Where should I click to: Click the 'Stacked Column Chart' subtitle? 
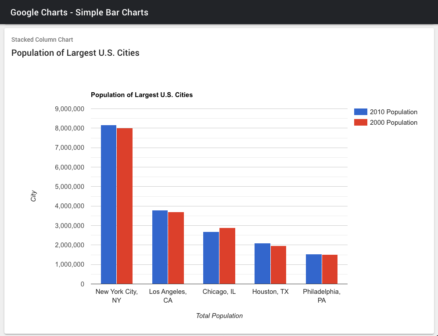pos(42,40)
